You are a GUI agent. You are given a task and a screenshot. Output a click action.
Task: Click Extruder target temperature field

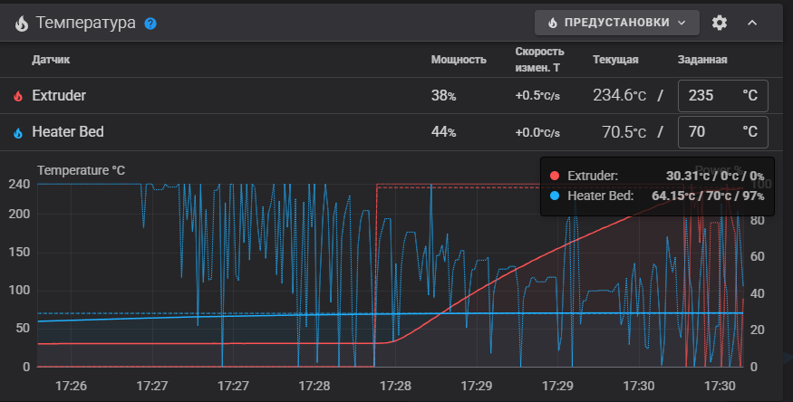pos(722,95)
